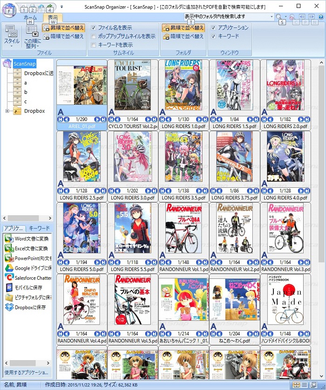Click the Excel文書に変換 application icon
Screen dimensions: 326x390
pyautogui.click(x=9, y=248)
